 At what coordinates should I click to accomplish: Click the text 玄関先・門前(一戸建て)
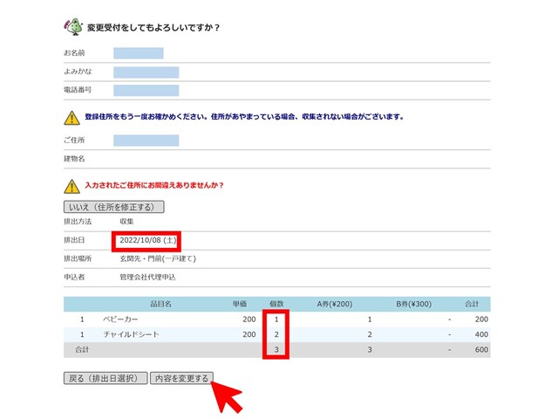158,258
